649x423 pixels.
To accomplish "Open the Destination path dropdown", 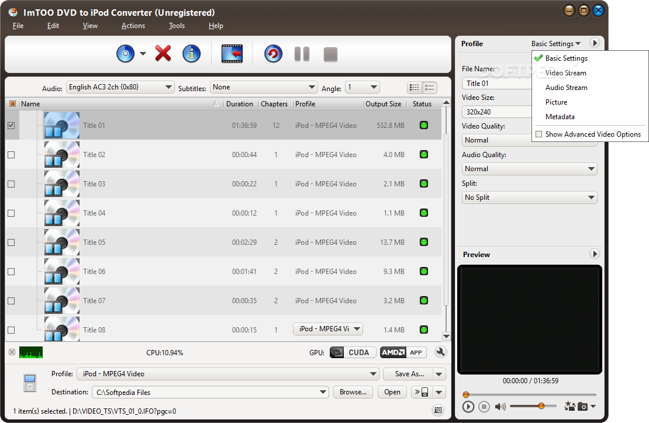I will point(210,392).
